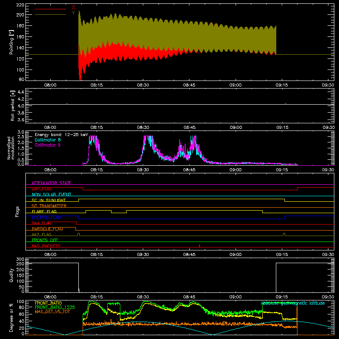Select the olive Y legend label

73,13
